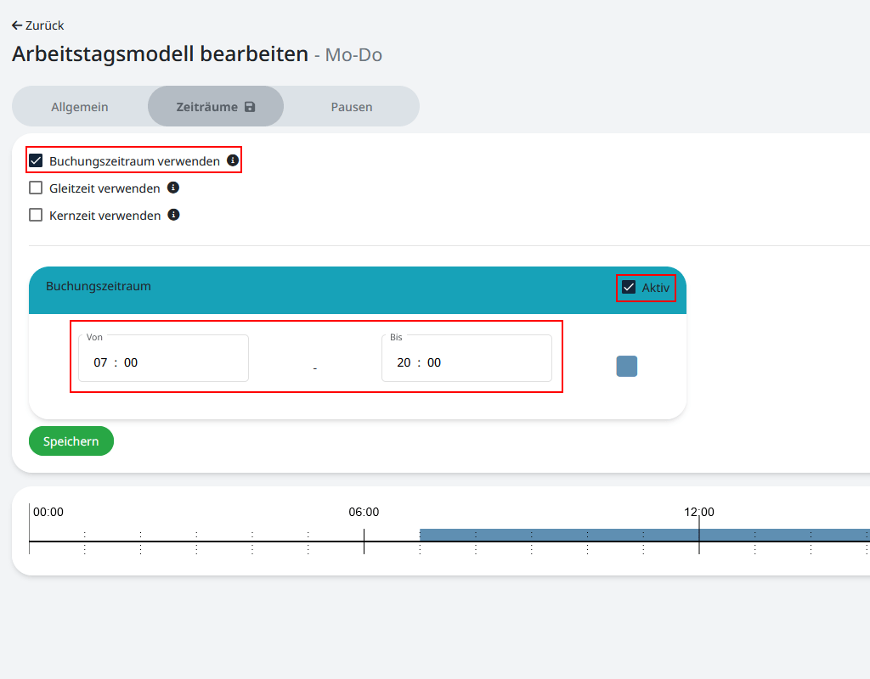Go back via the Zurück link

pos(37,25)
